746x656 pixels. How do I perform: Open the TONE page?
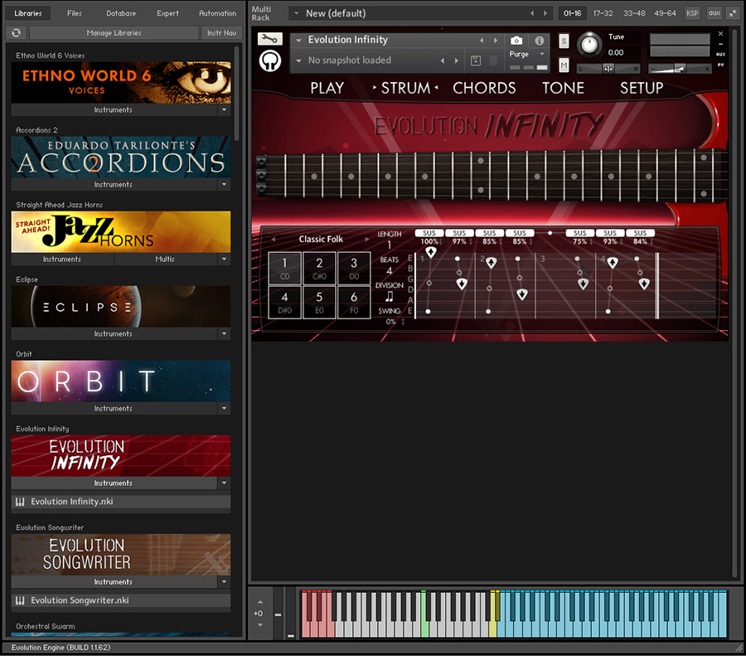tap(564, 88)
